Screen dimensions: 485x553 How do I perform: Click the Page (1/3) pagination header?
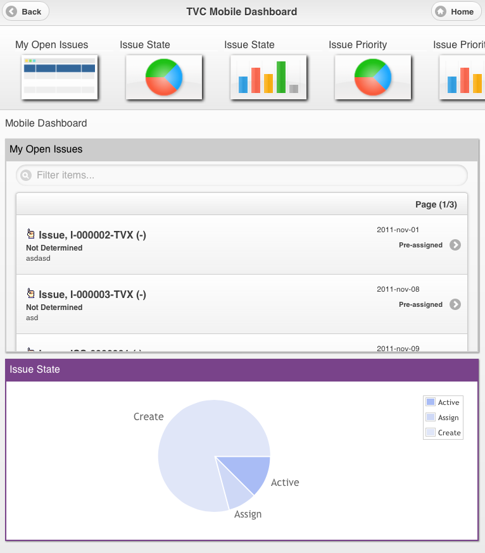436,204
